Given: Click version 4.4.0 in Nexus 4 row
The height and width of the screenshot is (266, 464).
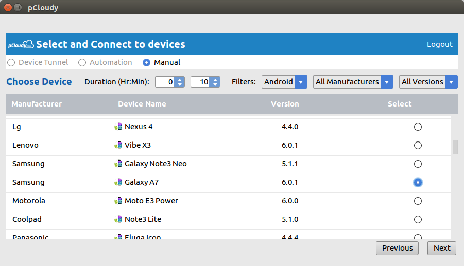Looking at the screenshot, I should point(290,127).
